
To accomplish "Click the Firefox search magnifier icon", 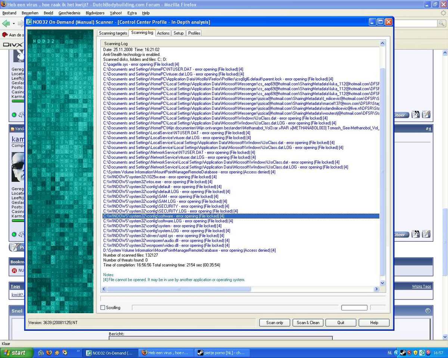I will point(442,23).
